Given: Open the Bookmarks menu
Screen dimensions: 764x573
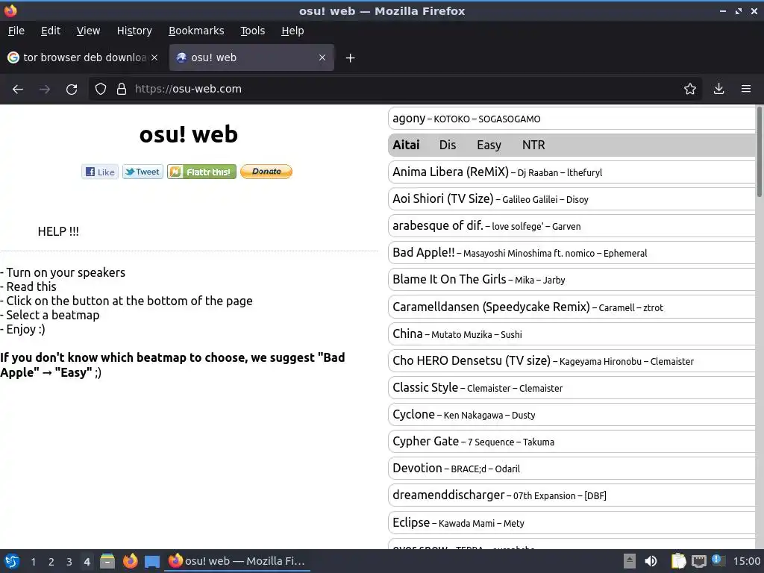Looking at the screenshot, I should point(196,31).
